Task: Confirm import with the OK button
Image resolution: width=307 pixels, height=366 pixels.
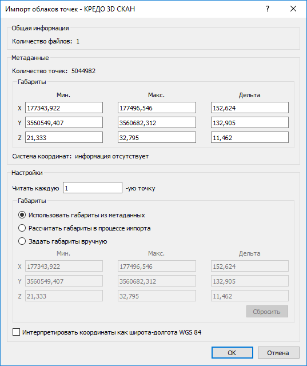Action: [x=232, y=353]
